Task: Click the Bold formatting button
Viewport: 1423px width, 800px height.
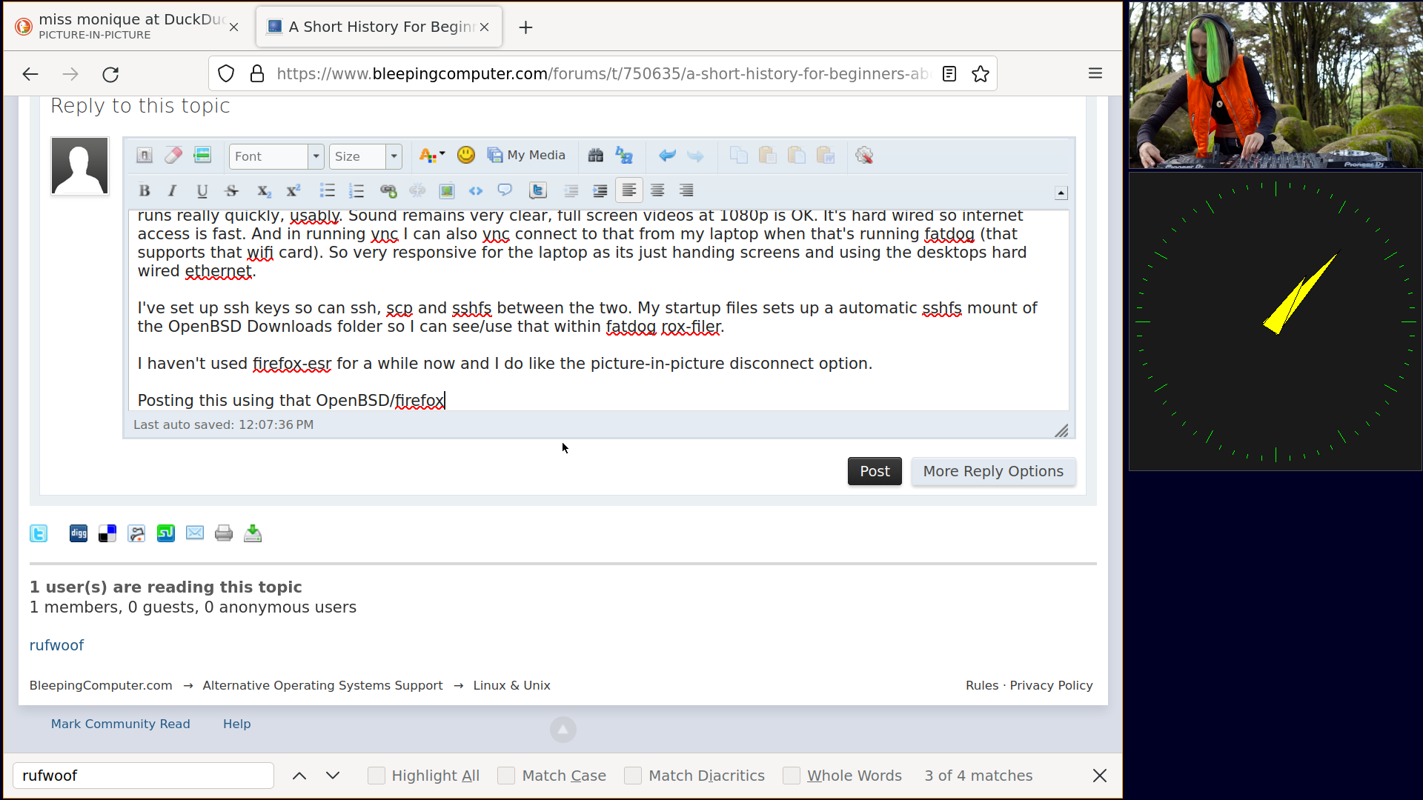Action: (x=145, y=190)
